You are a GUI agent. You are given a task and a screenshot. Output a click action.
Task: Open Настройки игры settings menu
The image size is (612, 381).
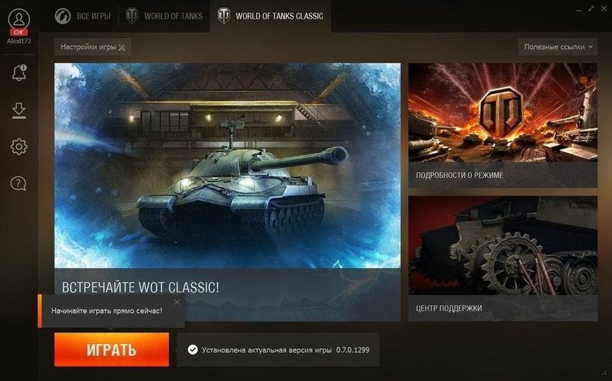click(x=93, y=47)
